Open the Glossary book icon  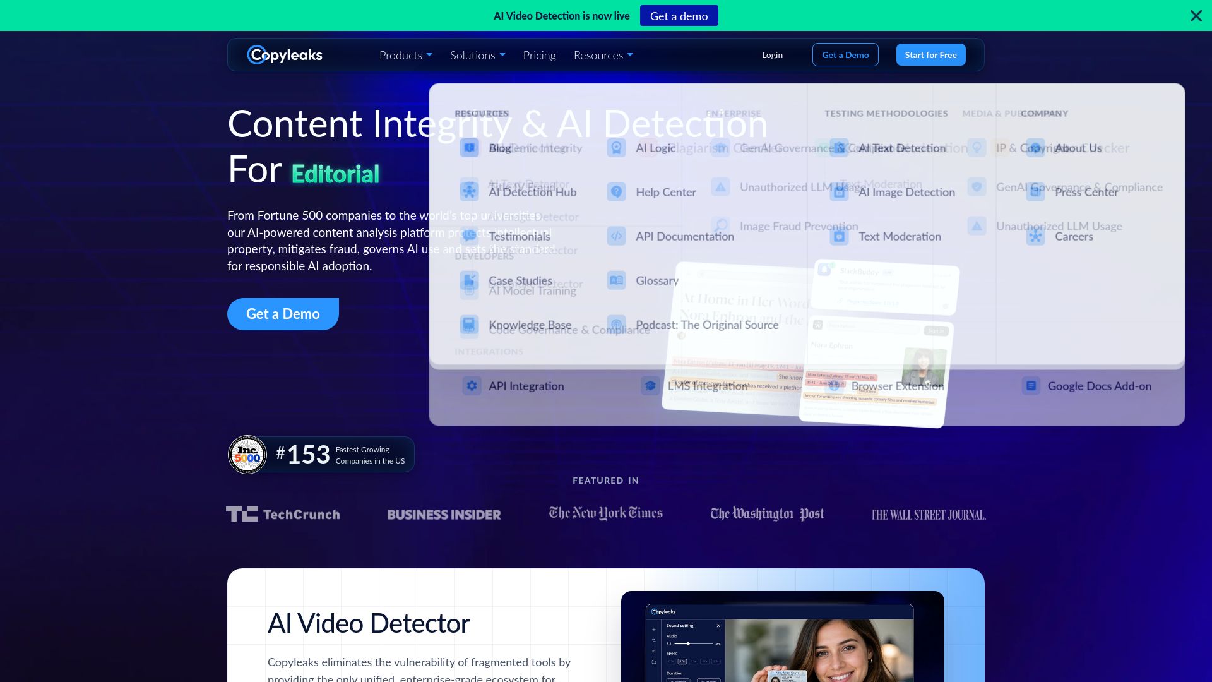616,280
